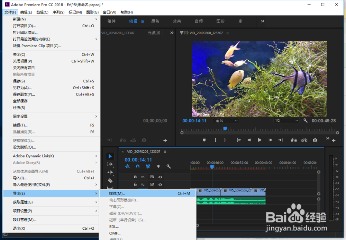Toggle sync lock on track V3
The width and height of the screenshot is (346, 240).
[152, 177]
